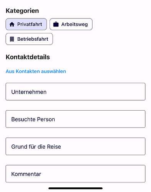Tap the home indicator bar at bottom
Screen dimensions: 151x192
click(75, 188)
